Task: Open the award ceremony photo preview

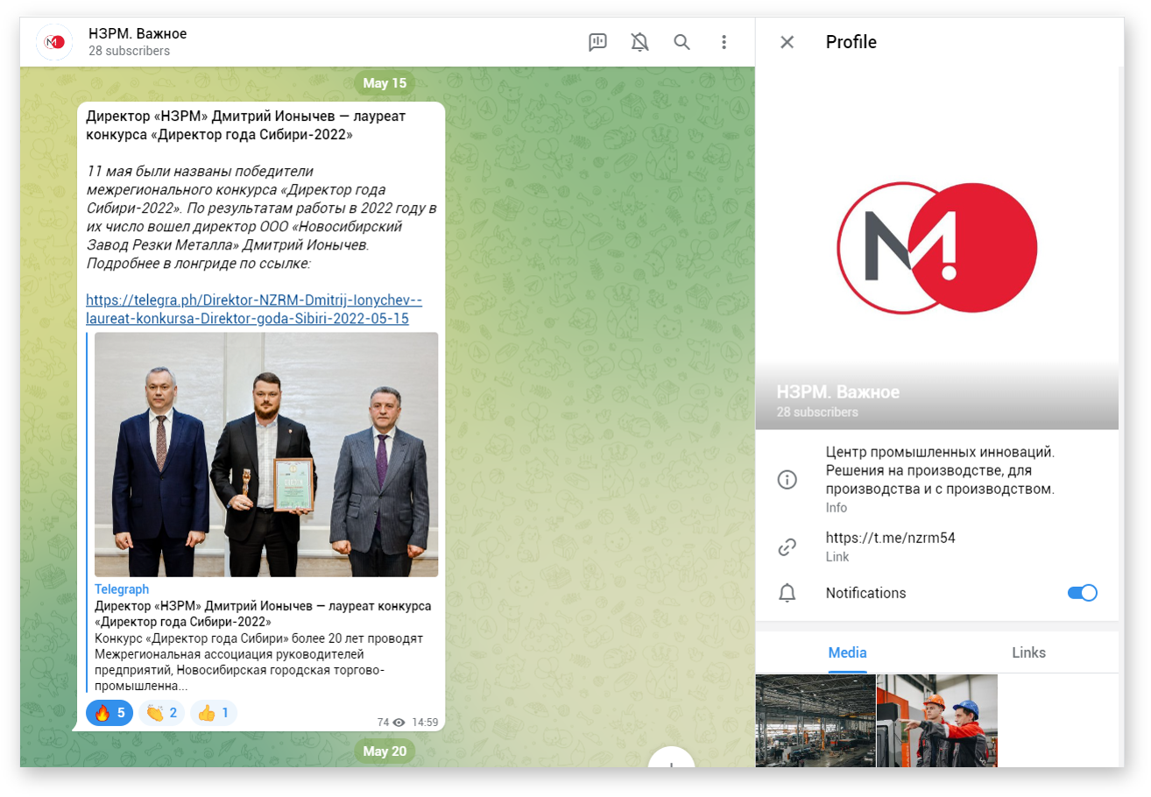Action: [266, 454]
